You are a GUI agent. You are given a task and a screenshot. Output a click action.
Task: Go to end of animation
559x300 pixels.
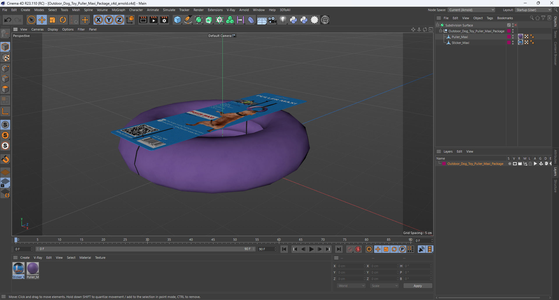click(x=339, y=249)
